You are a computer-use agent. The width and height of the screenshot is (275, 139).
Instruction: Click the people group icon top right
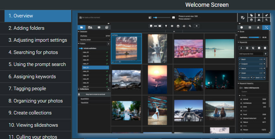click(x=259, y=20)
